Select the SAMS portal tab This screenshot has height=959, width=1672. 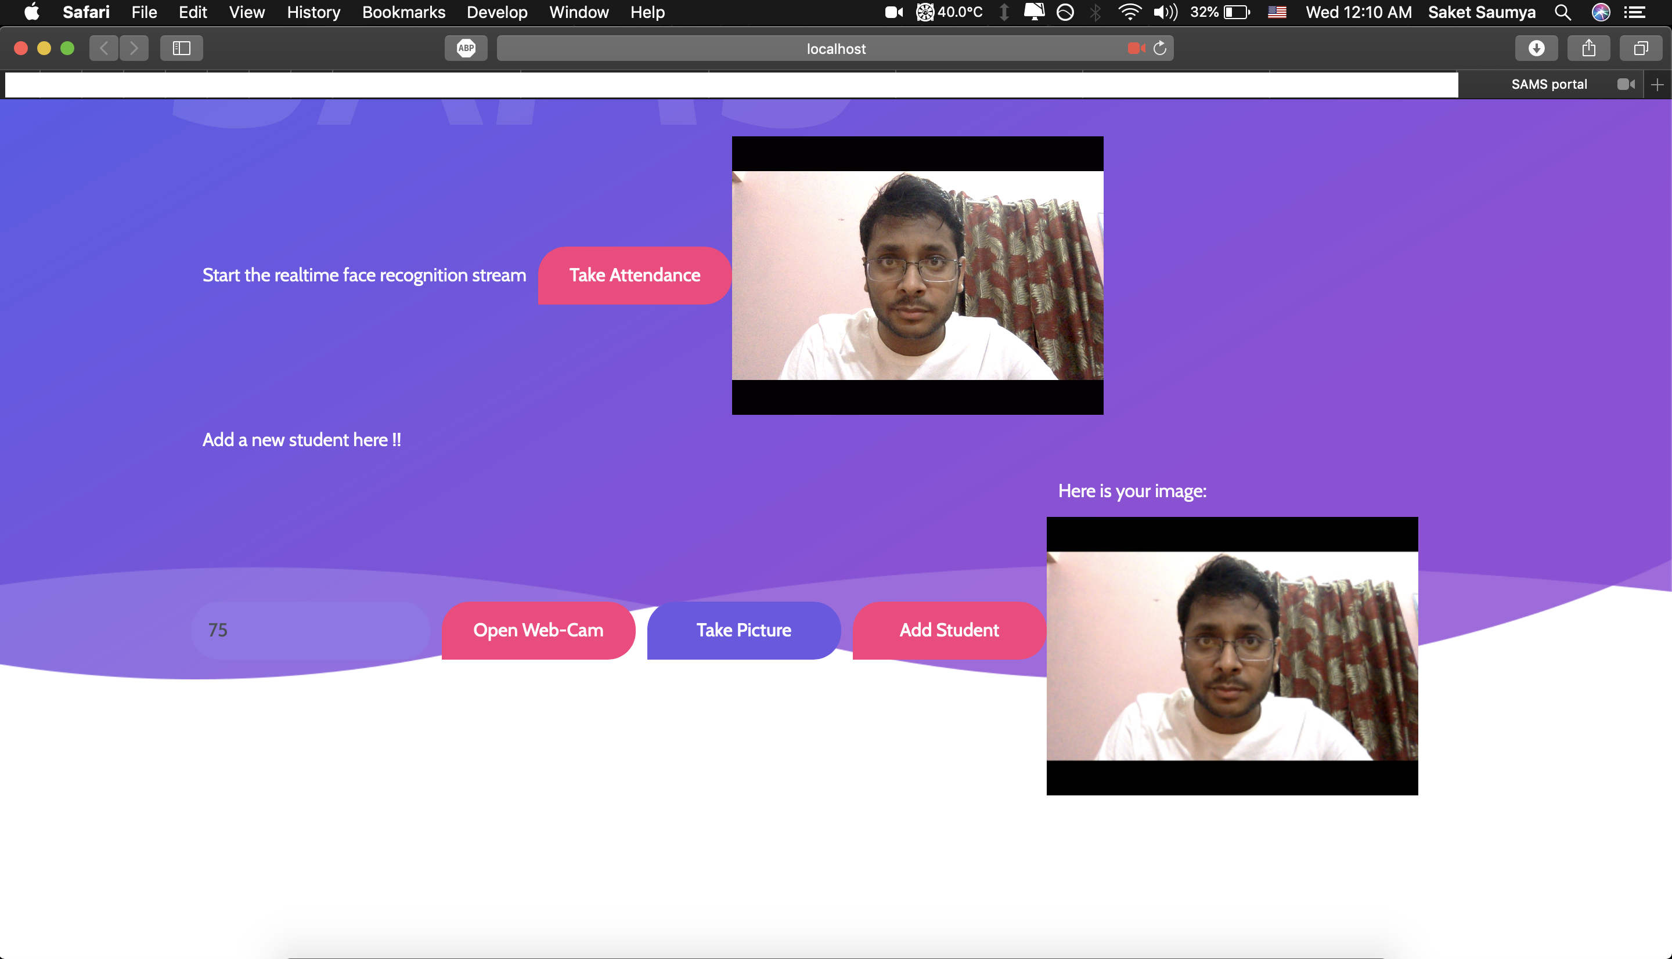click(x=1549, y=84)
